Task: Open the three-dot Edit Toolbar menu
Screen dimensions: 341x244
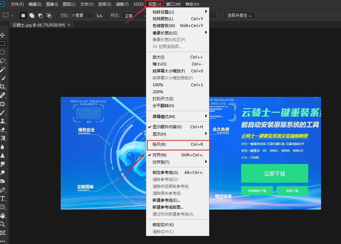Action: (3, 241)
